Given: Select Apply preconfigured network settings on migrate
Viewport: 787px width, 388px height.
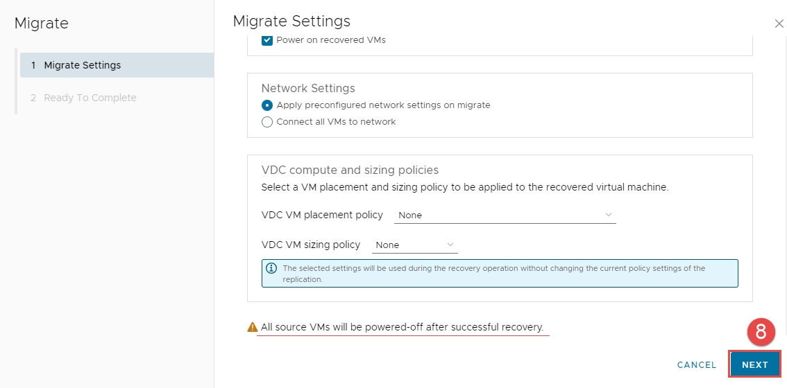Looking at the screenshot, I should (x=267, y=105).
